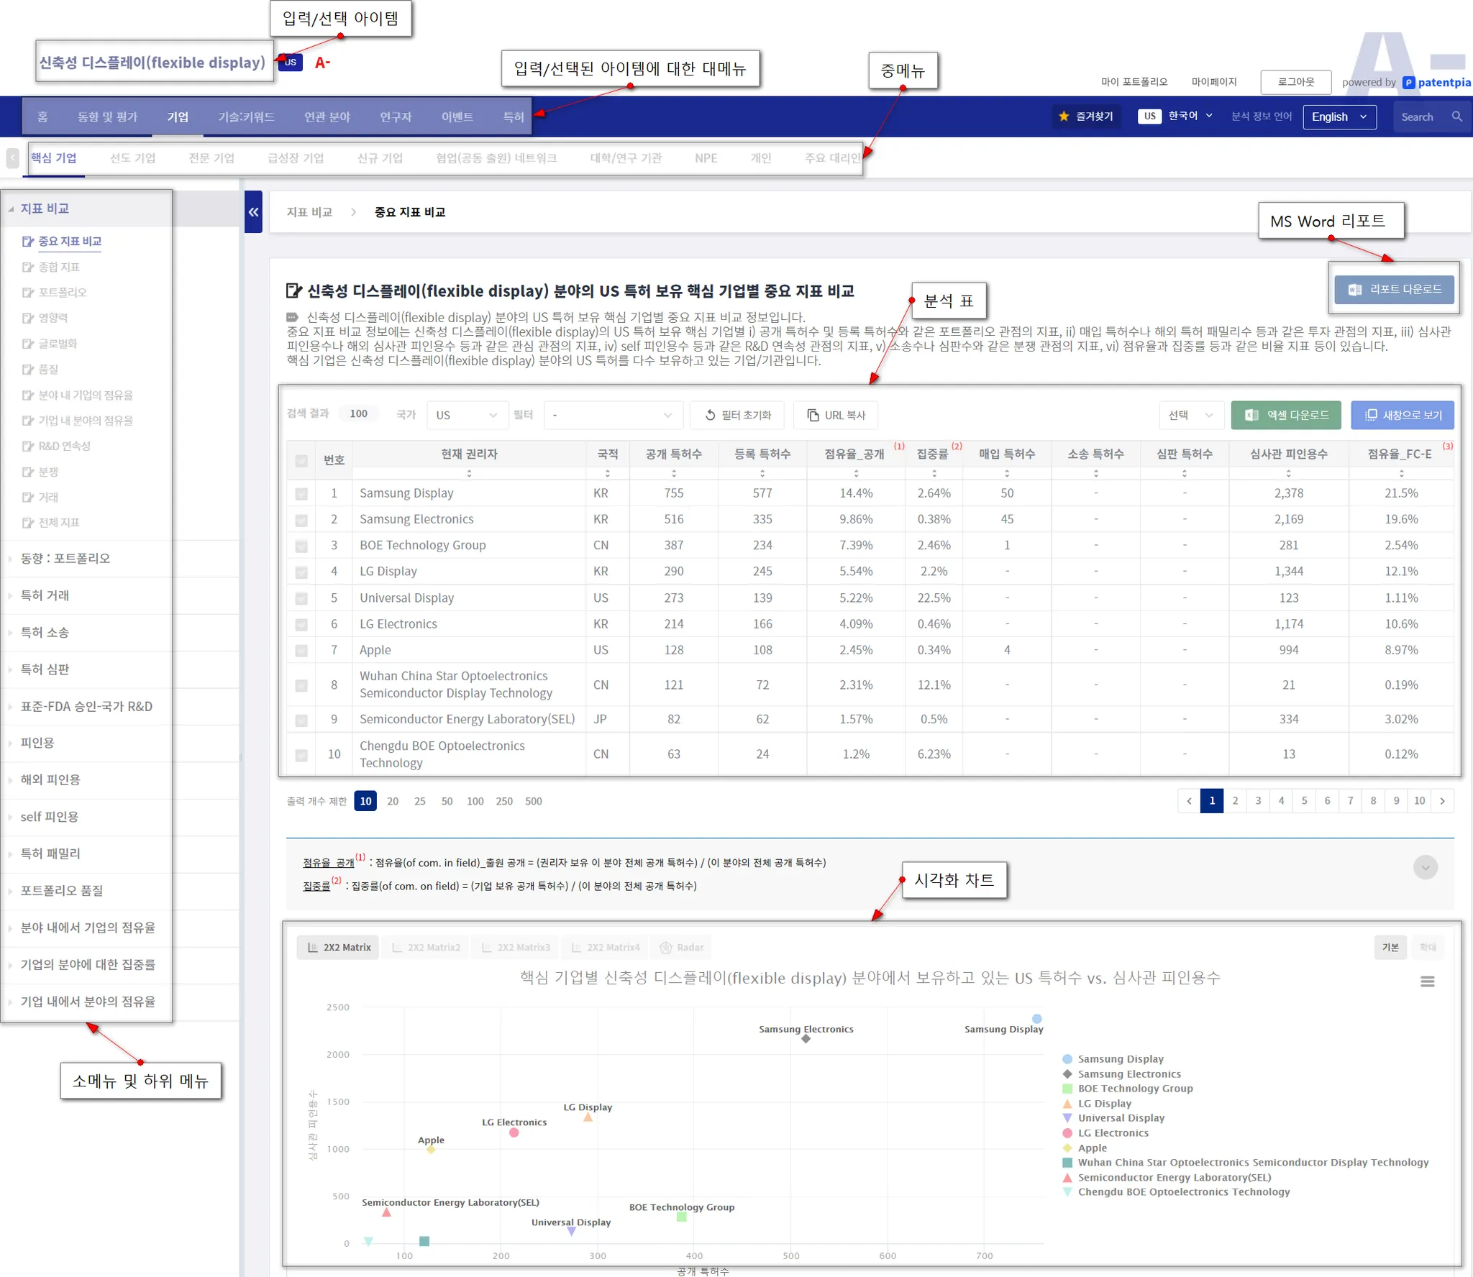
Task: Collapse the sidebar with double-chevron icon
Action: 253,212
